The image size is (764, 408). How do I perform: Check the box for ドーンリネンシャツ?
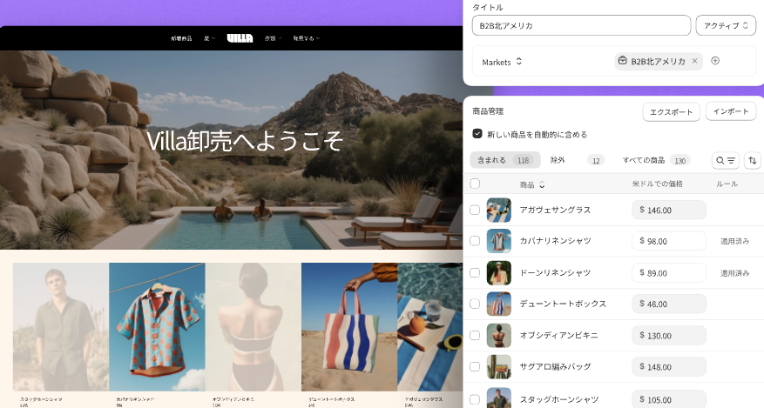point(475,272)
